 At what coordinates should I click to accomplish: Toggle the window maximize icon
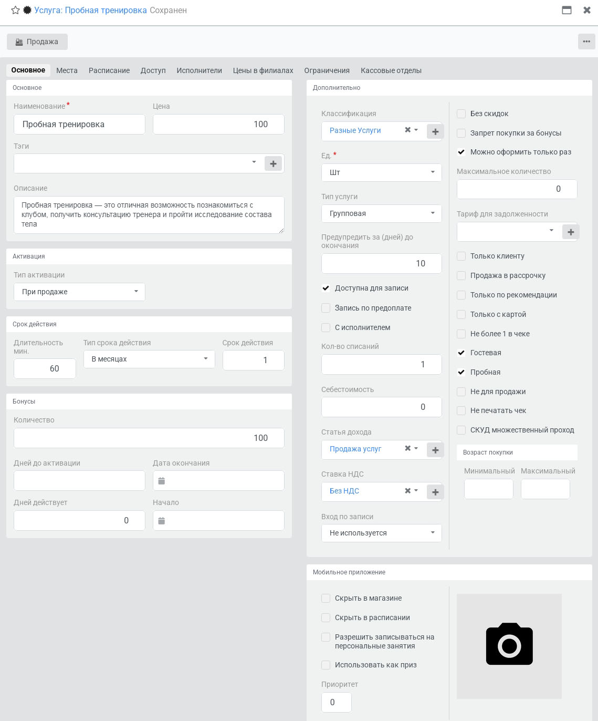(x=566, y=10)
